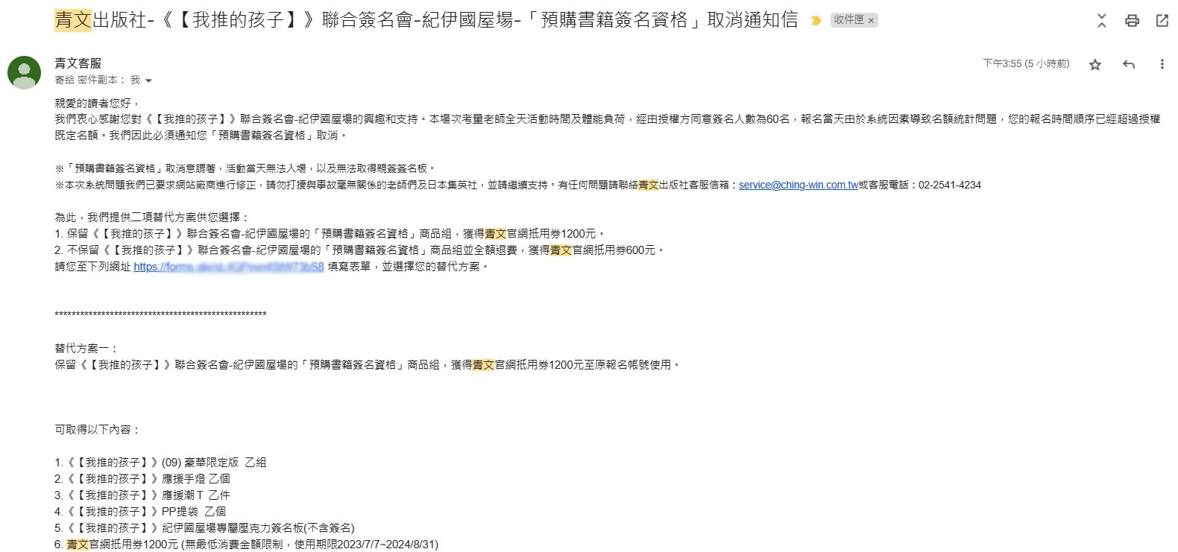This screenshot has width=1178, height=552.
Task: Click the sender name 青文客服
Action: click(x=78, y=63)
